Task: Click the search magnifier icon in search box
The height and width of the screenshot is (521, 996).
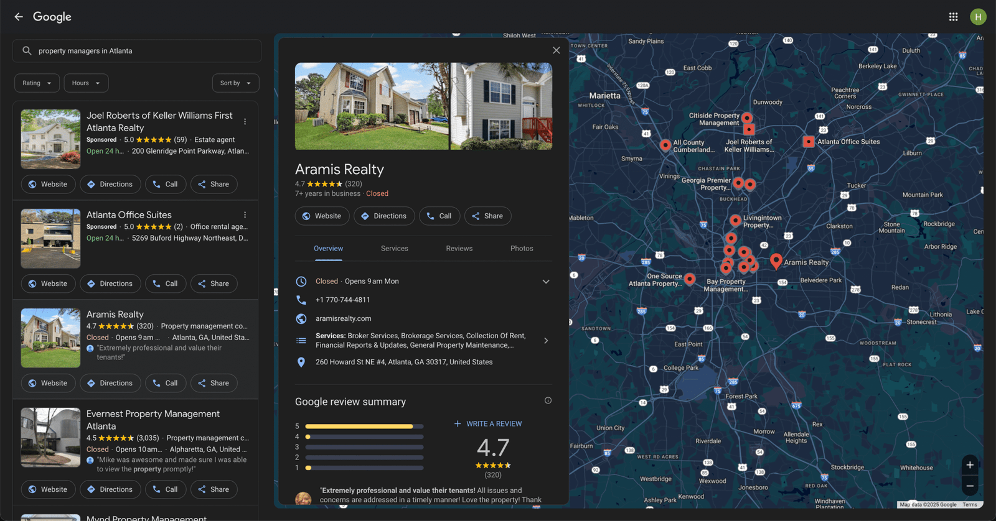Action: [27, 51]
